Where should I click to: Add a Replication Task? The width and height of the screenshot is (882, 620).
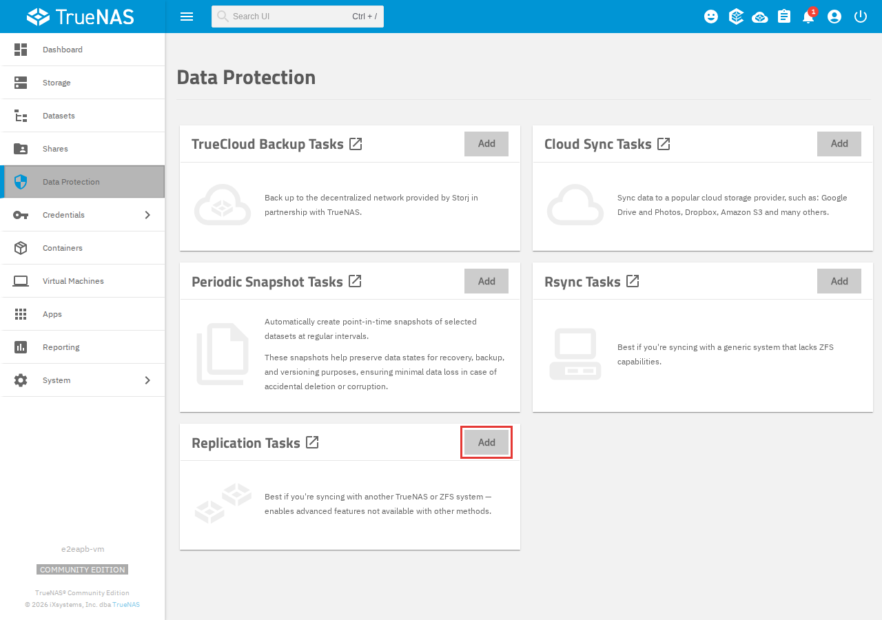click(486, 442)
